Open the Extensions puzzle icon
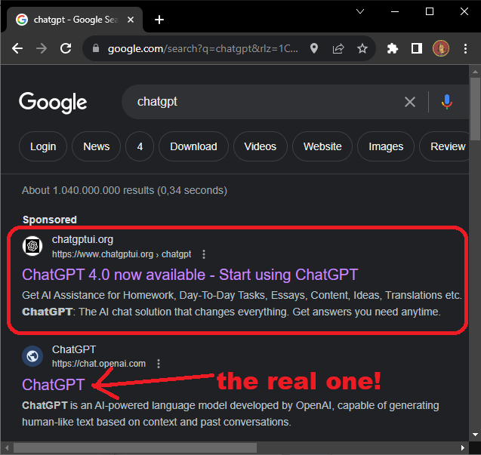This screenshot has width=481, height=455. [x=392, y=48]
